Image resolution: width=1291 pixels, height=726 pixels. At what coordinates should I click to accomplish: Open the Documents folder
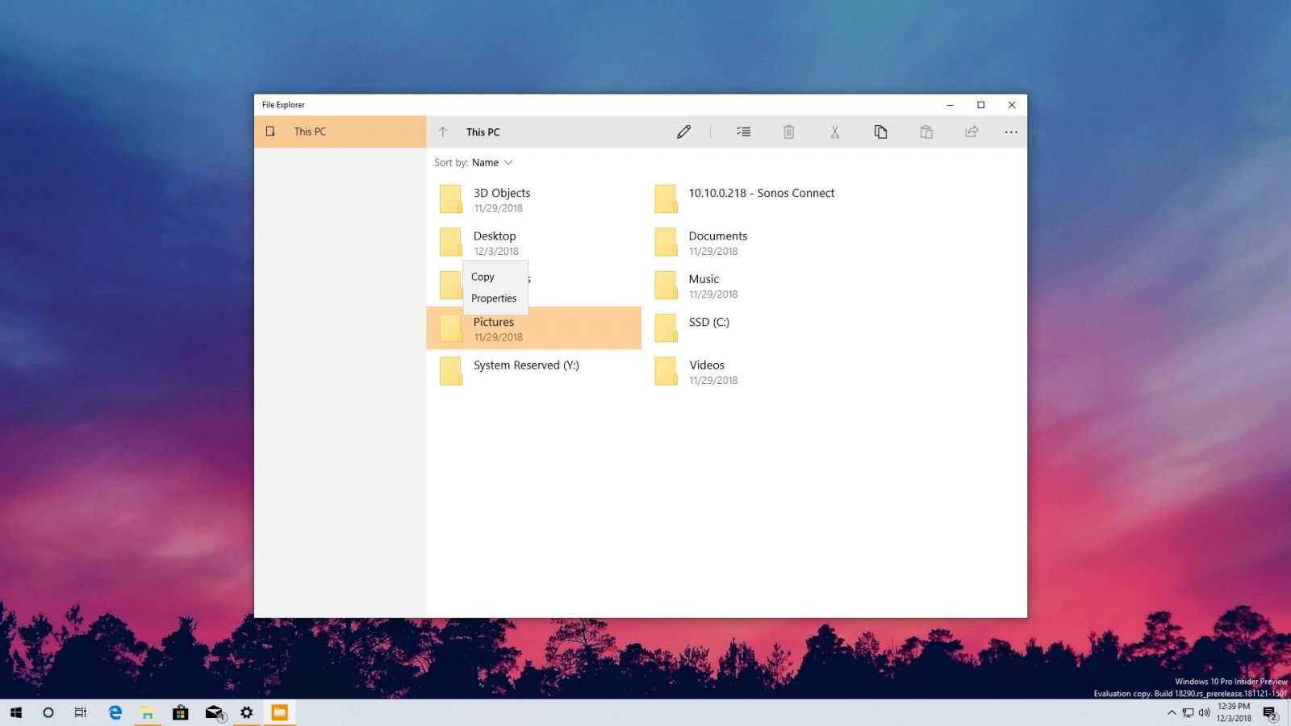click(717, 236)
